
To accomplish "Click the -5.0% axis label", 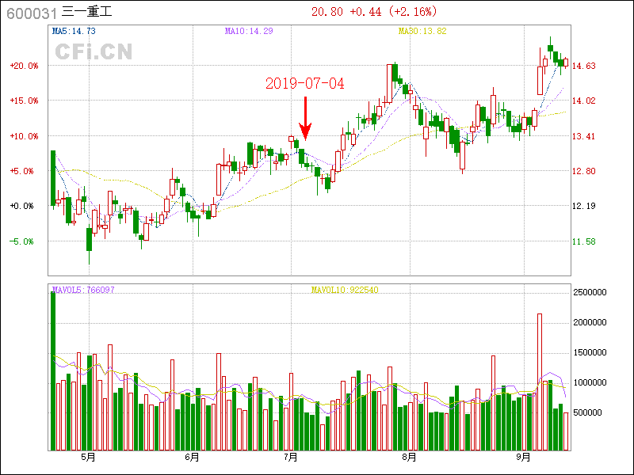I will pos(22,241).
